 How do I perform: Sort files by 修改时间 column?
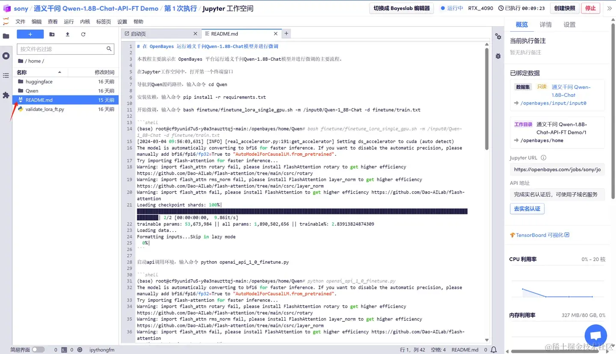104,72
